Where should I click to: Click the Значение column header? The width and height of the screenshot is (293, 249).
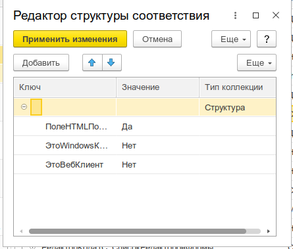tap(157, 87)
